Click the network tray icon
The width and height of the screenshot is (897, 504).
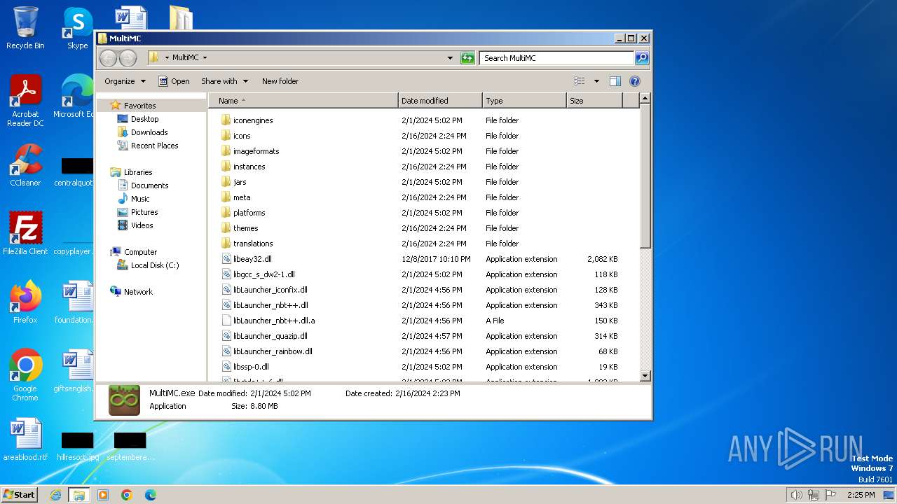813,495
